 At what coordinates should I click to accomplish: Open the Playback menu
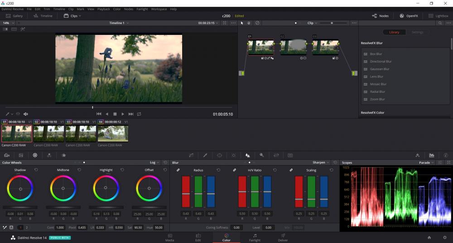coord(103,9)
